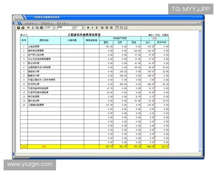Click the Paste clipboard icon
217x174 pixels.
click(x=42, y=28)
